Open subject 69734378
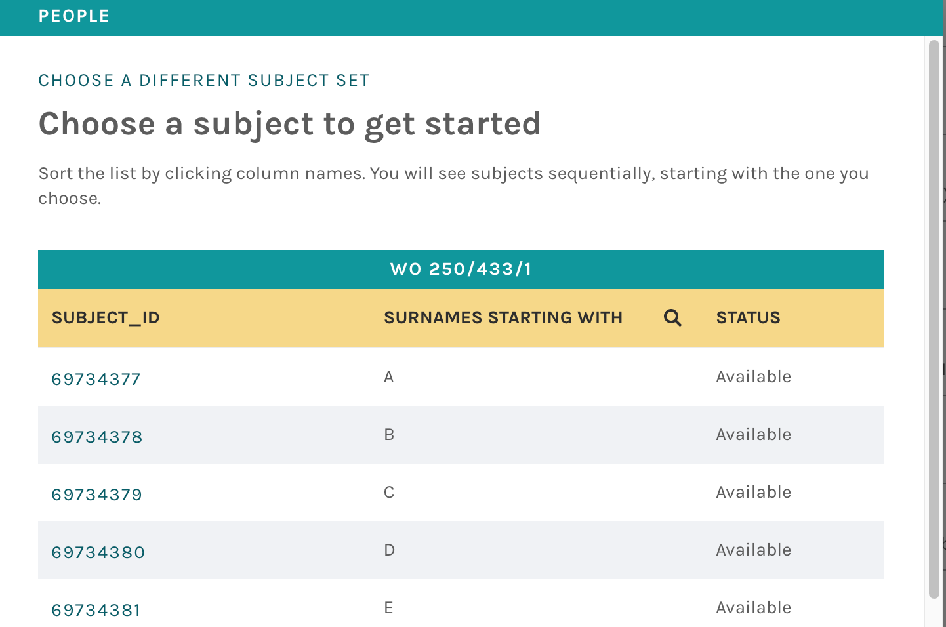The width and height of the screenshot is (946, 627). pos(97,437)
